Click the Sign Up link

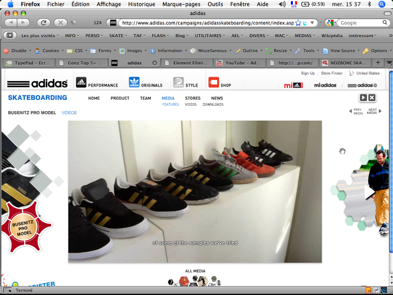308,73
